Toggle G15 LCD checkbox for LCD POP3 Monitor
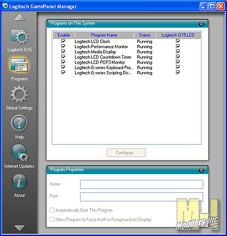Image resolution: width=227 pixels, height=236 pixels. pyautogui.click(x=178, y=62)
